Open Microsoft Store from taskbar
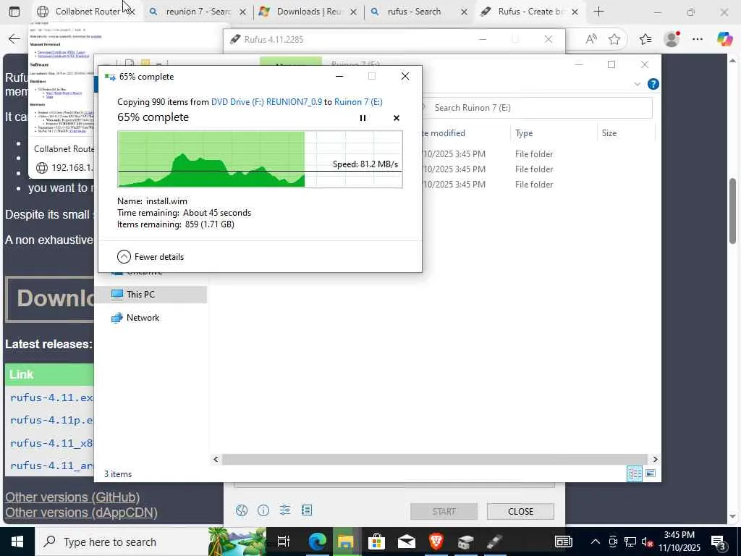The image size is (741, 556). coord(376,542)
